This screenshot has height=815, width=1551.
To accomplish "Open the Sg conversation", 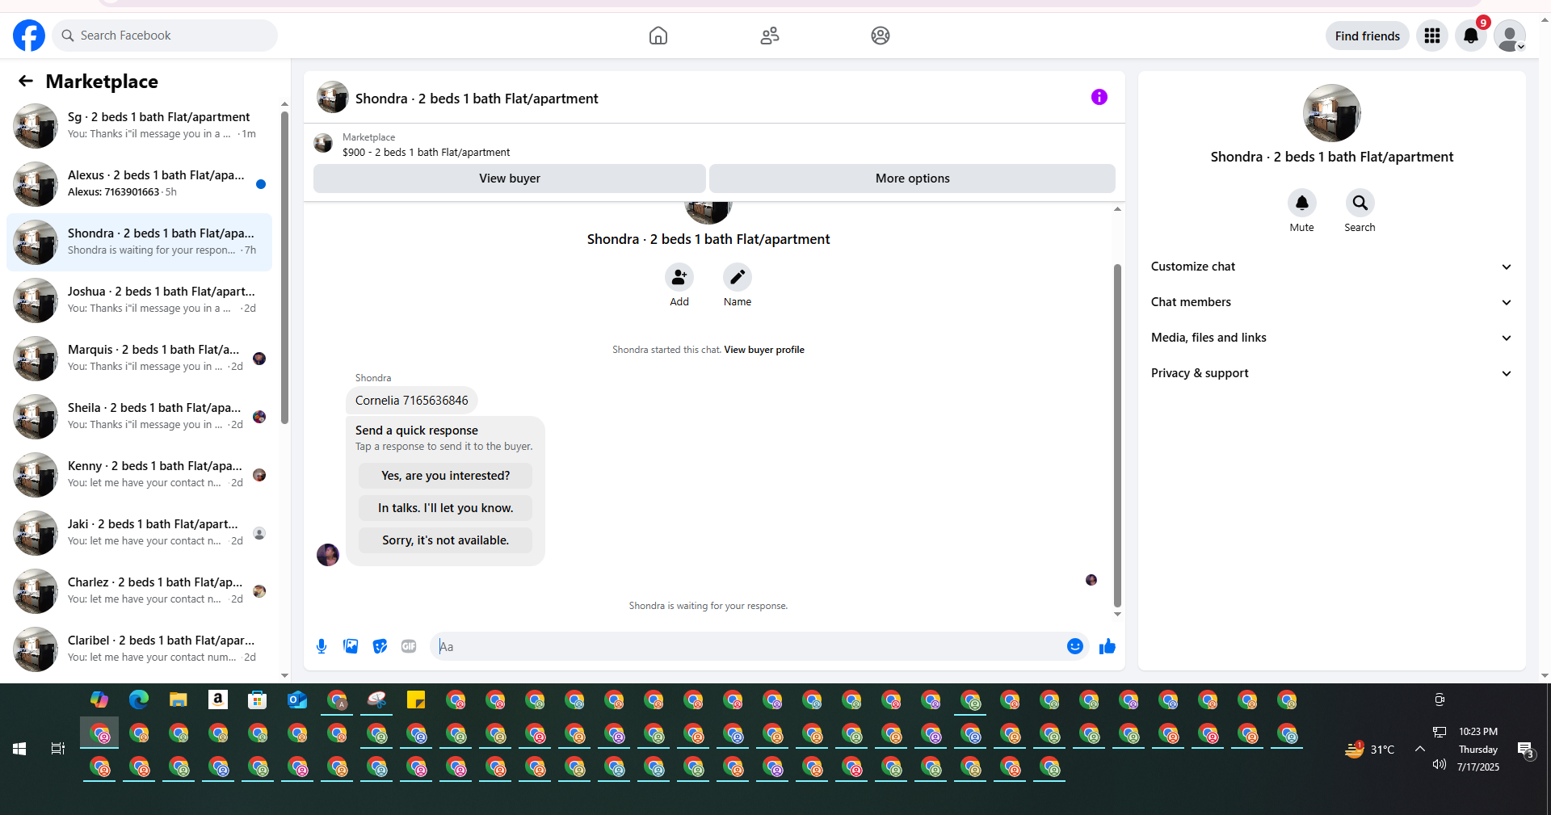I will coord(139,126).
